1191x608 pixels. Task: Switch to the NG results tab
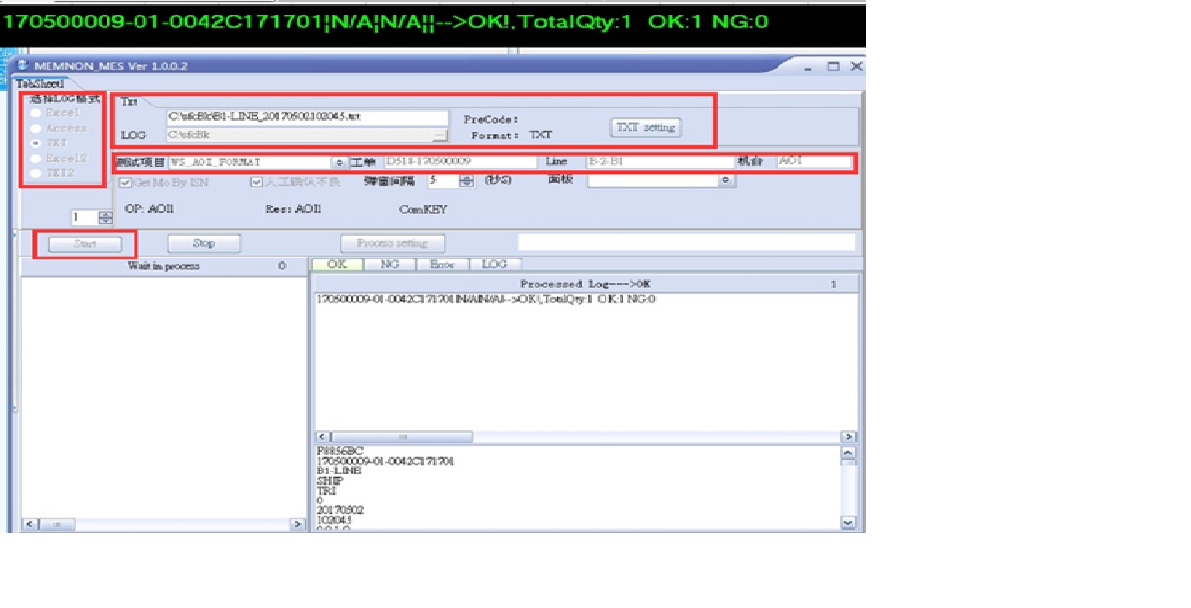[x=390, y=264]
